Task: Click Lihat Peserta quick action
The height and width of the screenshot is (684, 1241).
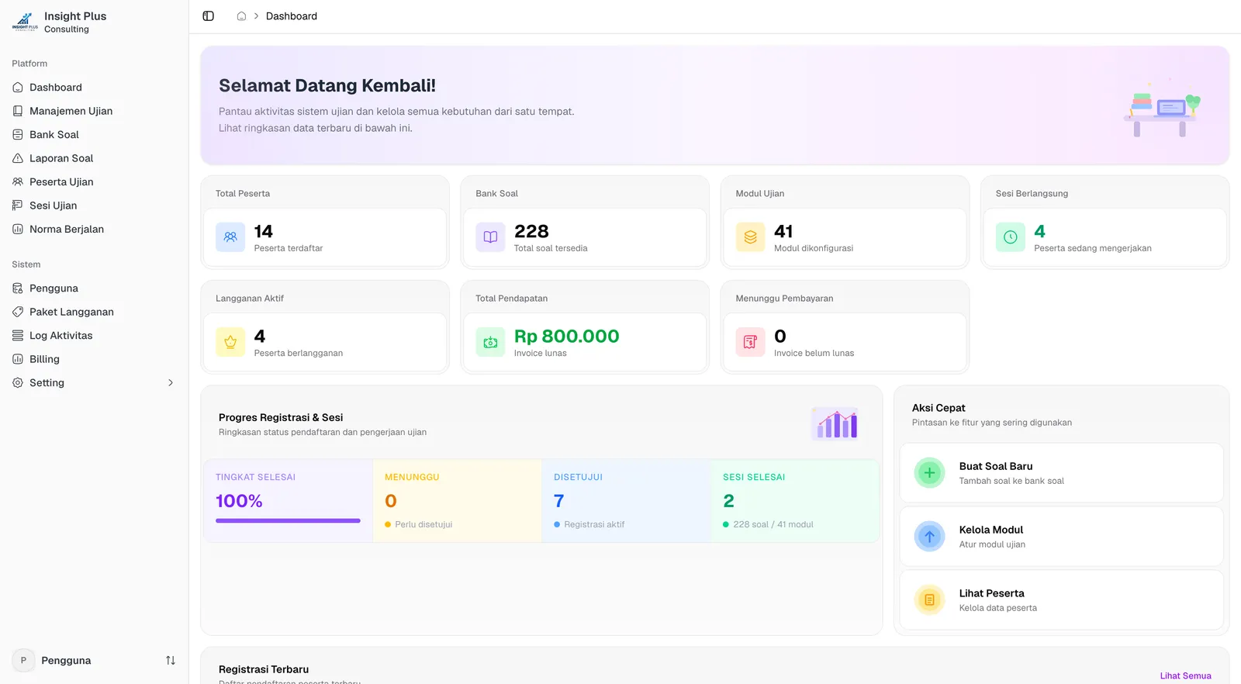Action: coord(1061,600)
